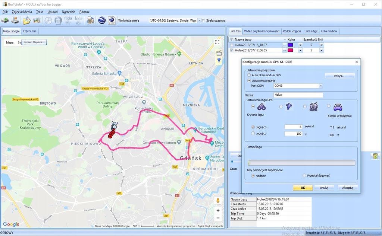Open color dropdown for Holux2018/07/16_18:07 track
This screenshot has width=382, height=236.
pos(300,45)
